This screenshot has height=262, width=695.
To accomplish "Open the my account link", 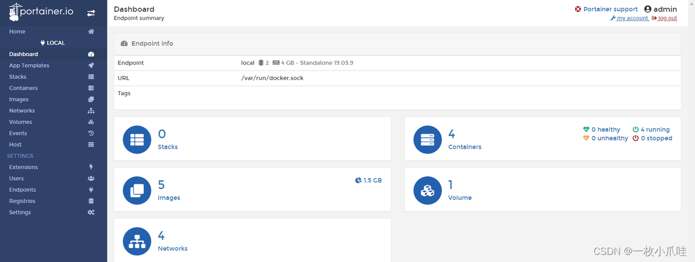I will tap(629, 18).
